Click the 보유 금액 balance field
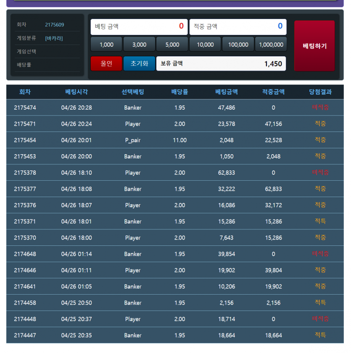Image resolution: width=351 pixels, height=353 pixels. point(221,64)
